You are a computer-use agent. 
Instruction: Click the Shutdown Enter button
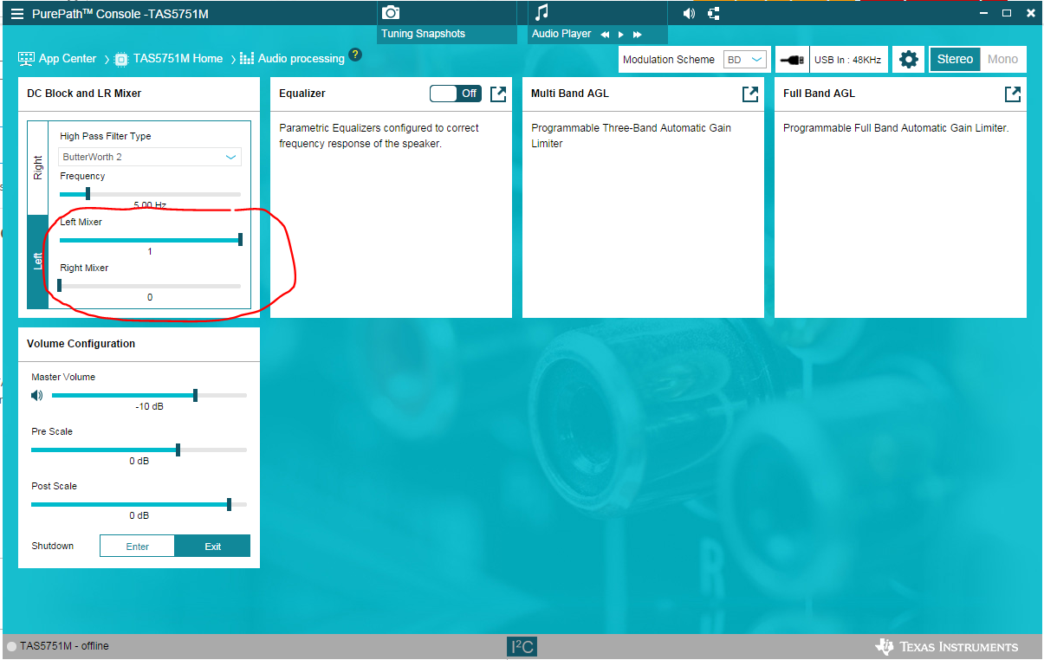point(138,546)
